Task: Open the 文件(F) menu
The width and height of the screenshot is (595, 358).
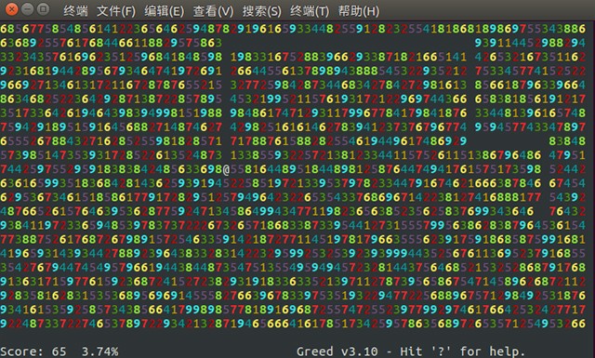Action: pos(115,11)
